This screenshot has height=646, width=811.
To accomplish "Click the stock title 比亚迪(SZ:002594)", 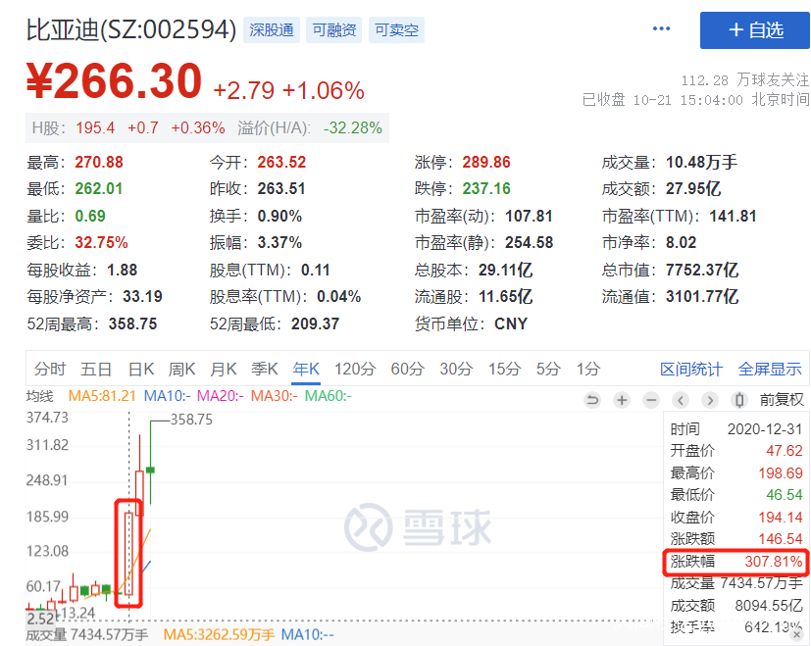I will 131,30.
